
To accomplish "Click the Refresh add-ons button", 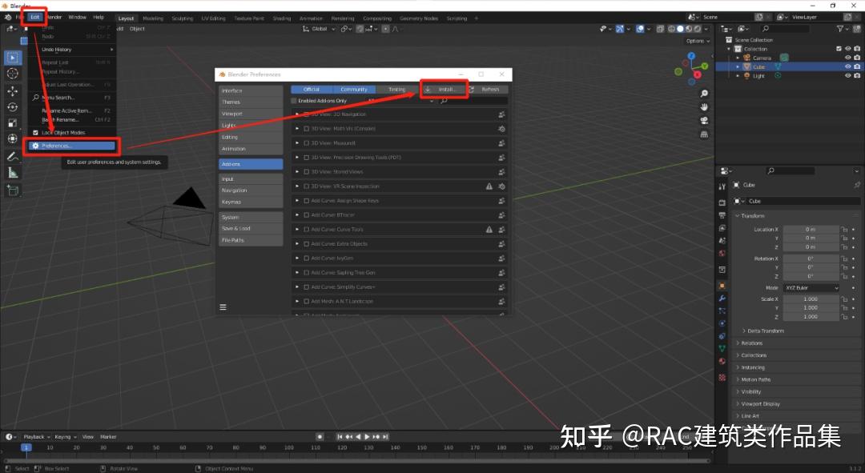I will tap(488, 90).
